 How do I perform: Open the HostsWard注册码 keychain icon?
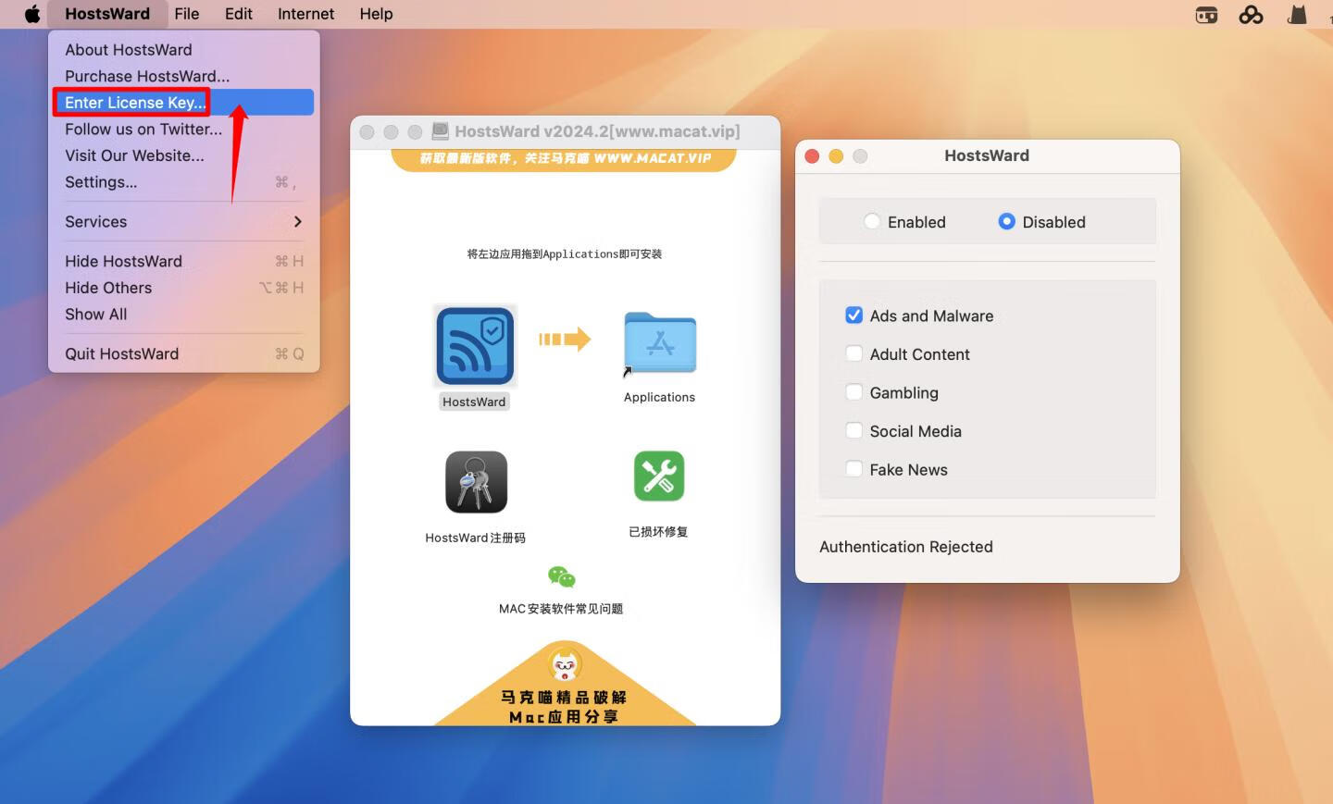(476, 482)
